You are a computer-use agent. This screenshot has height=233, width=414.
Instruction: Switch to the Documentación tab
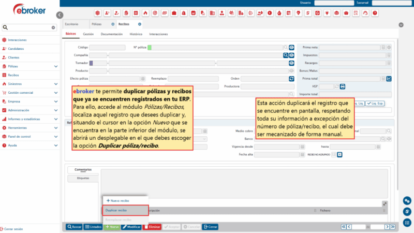112,34
